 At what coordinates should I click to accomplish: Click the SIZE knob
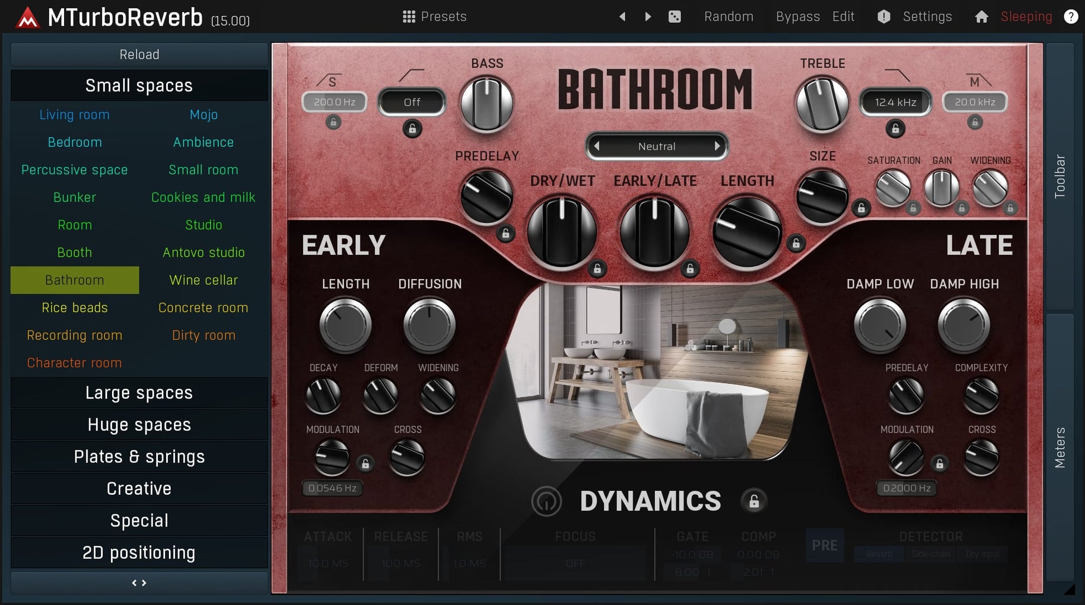823,195
